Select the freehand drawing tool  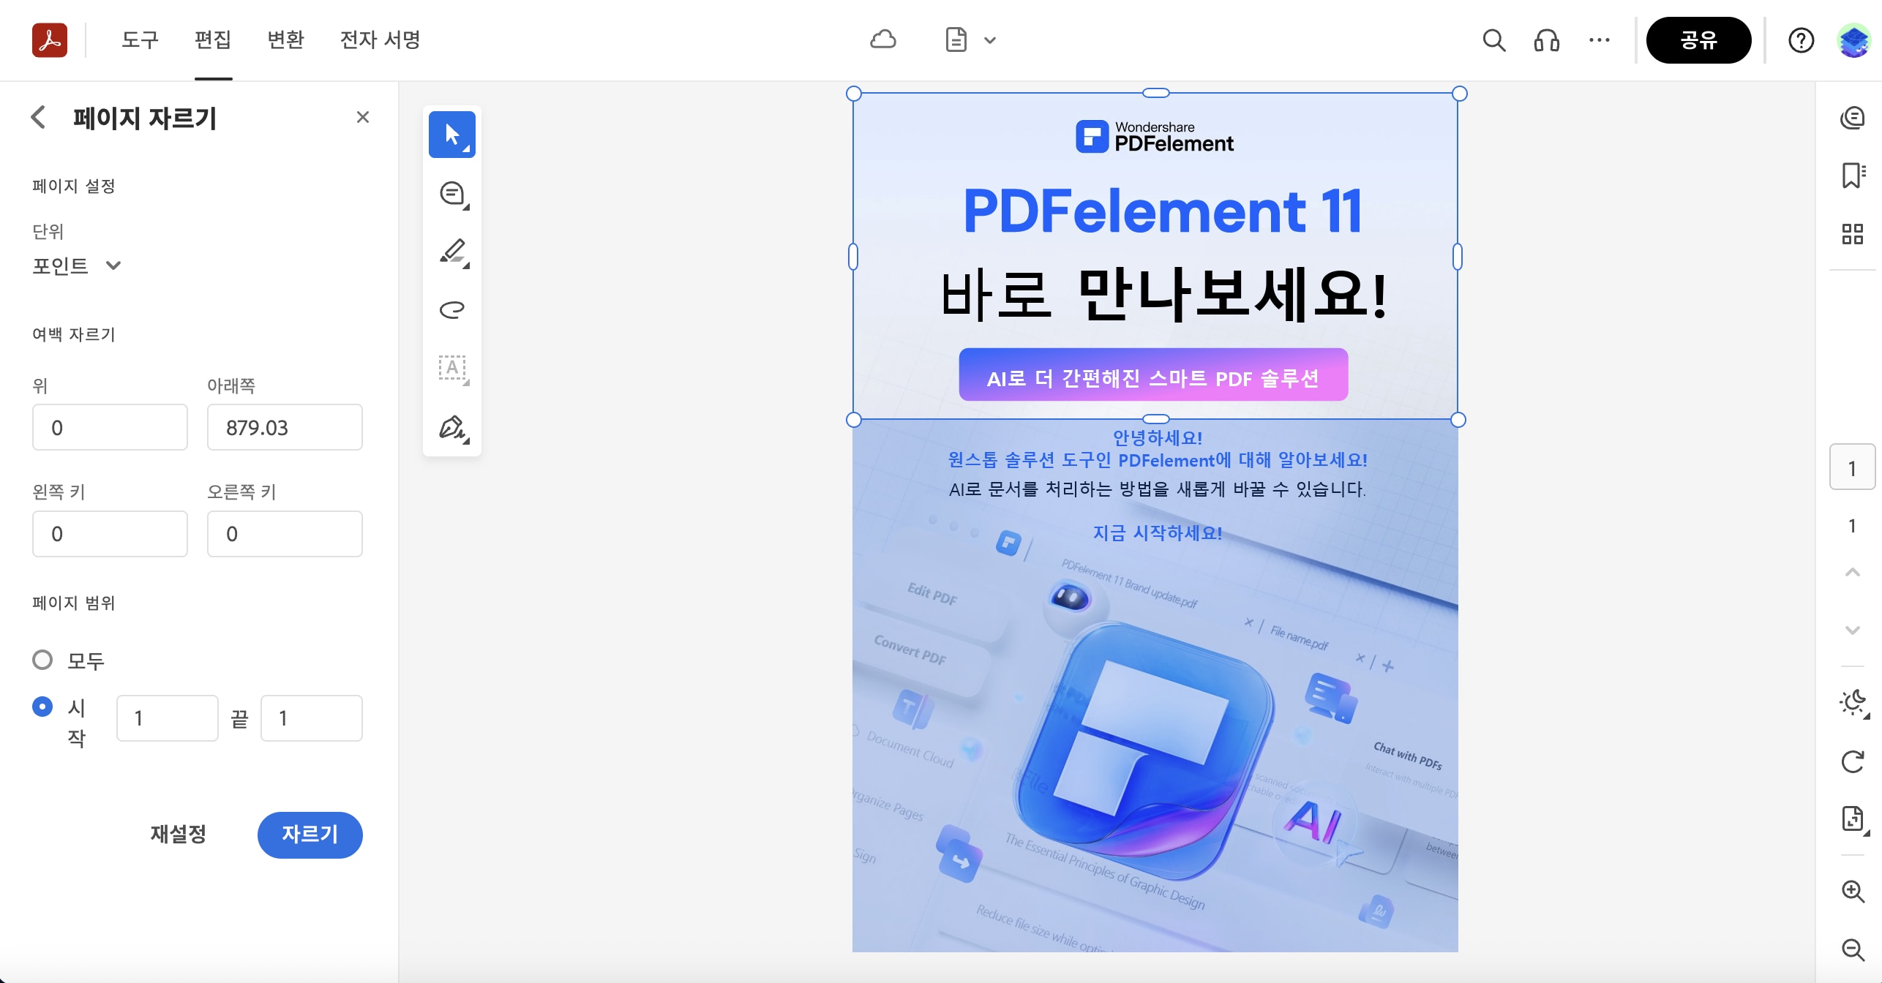451,309
